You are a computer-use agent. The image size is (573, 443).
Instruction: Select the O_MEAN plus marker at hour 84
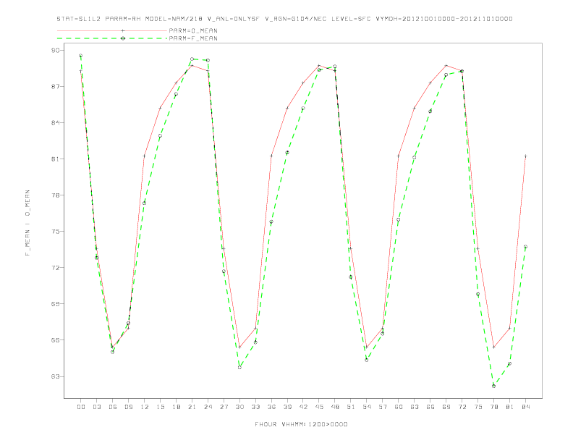525,156
